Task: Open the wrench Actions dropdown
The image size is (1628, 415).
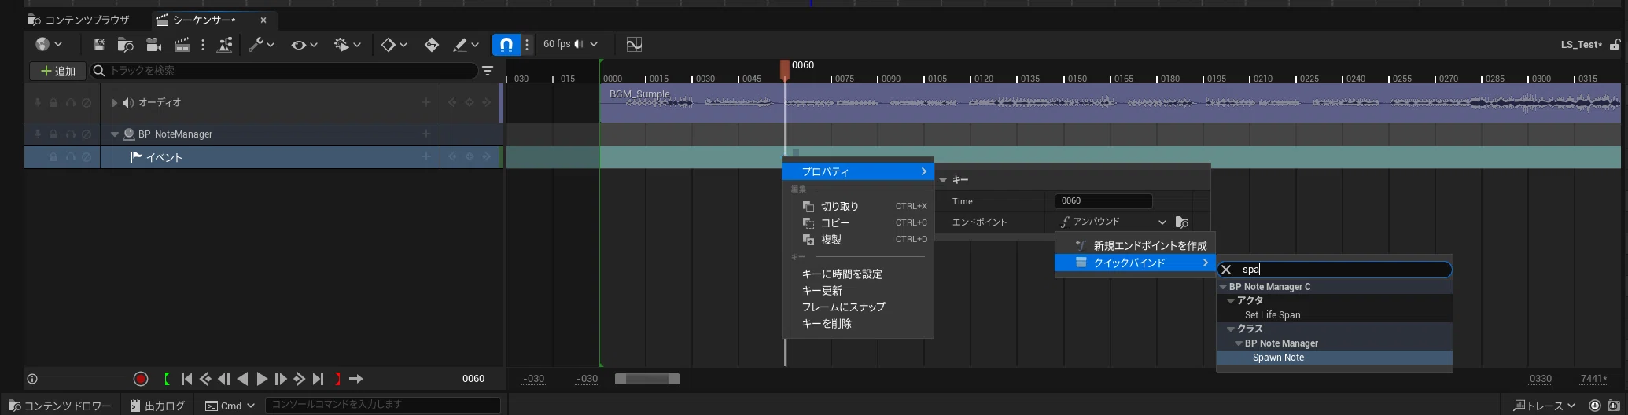Action: tap(261, 45)
